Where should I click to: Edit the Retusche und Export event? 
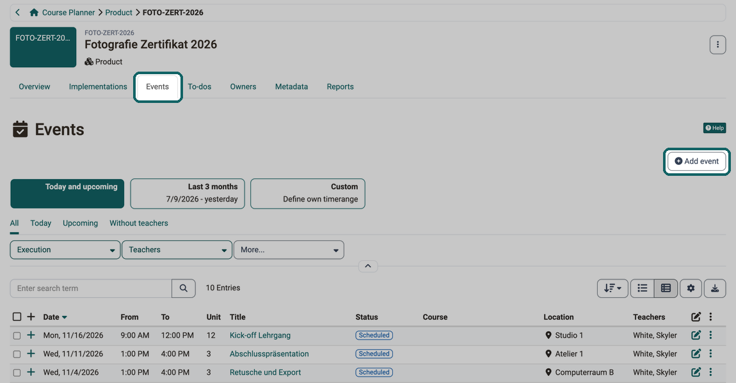coord(696,372)
